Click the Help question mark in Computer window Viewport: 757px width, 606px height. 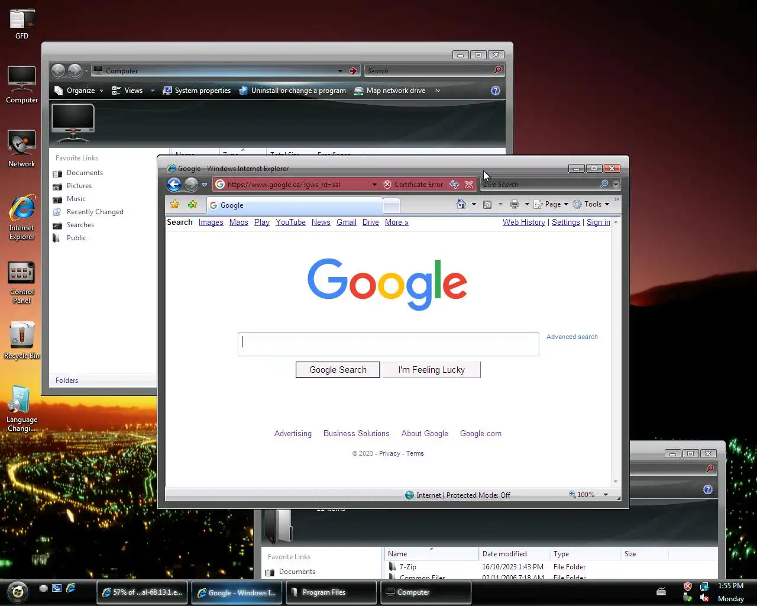pos(496,91)
